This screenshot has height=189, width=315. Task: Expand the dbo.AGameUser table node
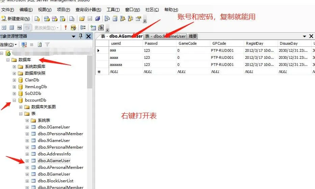tap(27, 161)
